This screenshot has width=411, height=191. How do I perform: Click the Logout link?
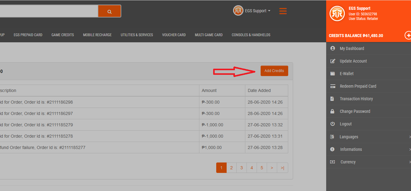(x=345, y=124)
